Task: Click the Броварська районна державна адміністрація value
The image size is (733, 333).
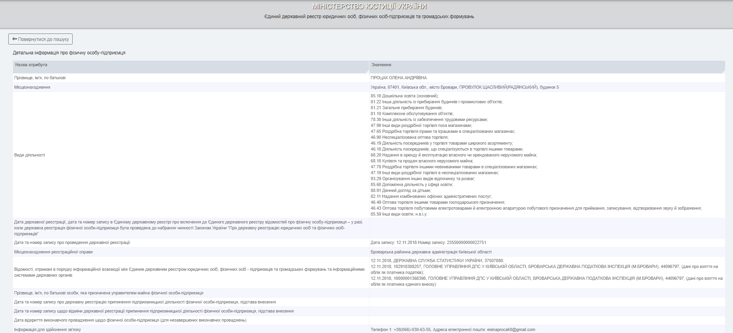Action: click(431, 252)
